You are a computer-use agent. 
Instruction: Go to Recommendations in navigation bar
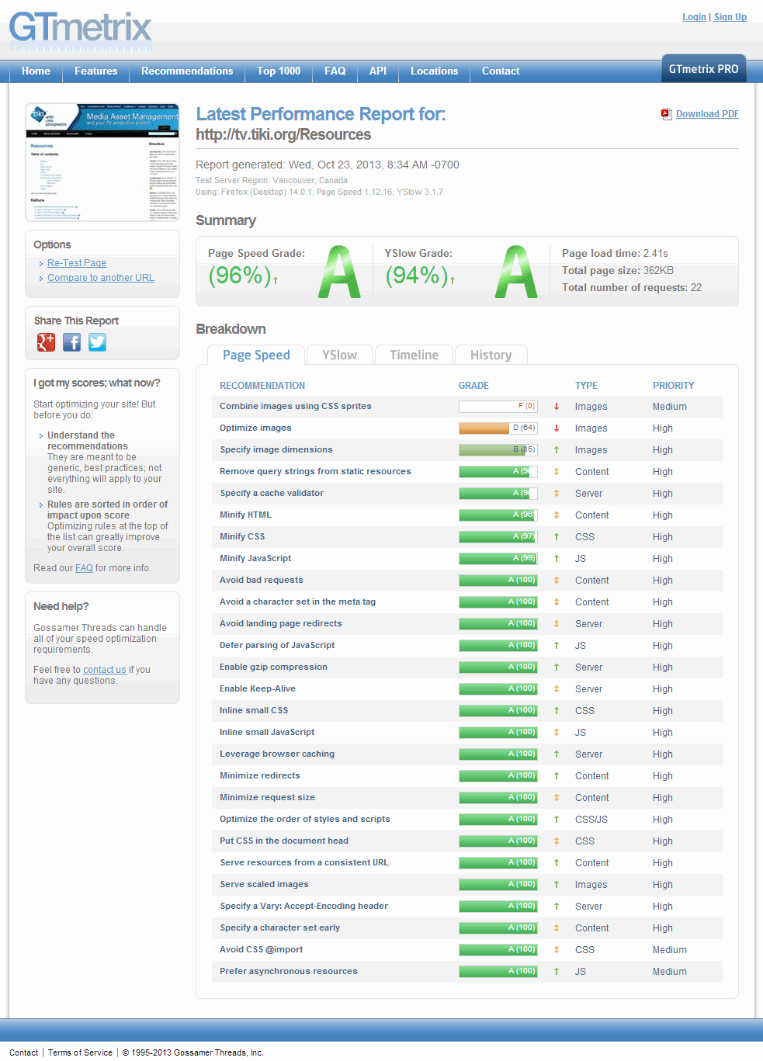pos(187,71)
